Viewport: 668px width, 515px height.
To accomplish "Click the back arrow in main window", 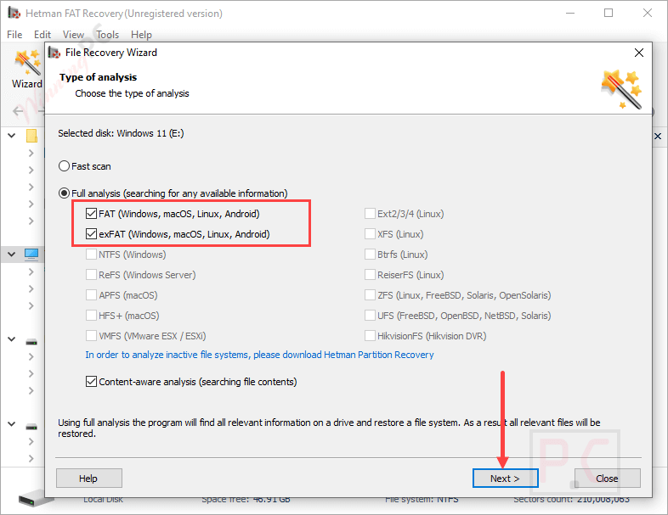I will (18, 111).
